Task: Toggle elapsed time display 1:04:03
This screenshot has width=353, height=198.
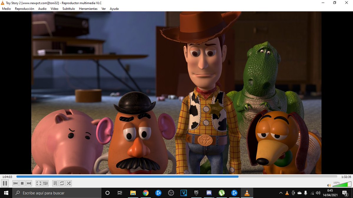Action: click(x=7, y=177)
